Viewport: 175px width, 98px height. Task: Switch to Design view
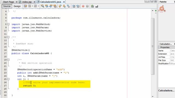pyautogui.click(x=17, y=6)
